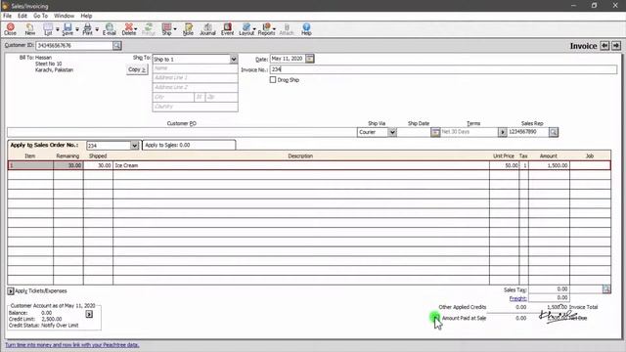The image size is (626, 352).
Task: Click the Invoice No. field
Action: point(443,69)
